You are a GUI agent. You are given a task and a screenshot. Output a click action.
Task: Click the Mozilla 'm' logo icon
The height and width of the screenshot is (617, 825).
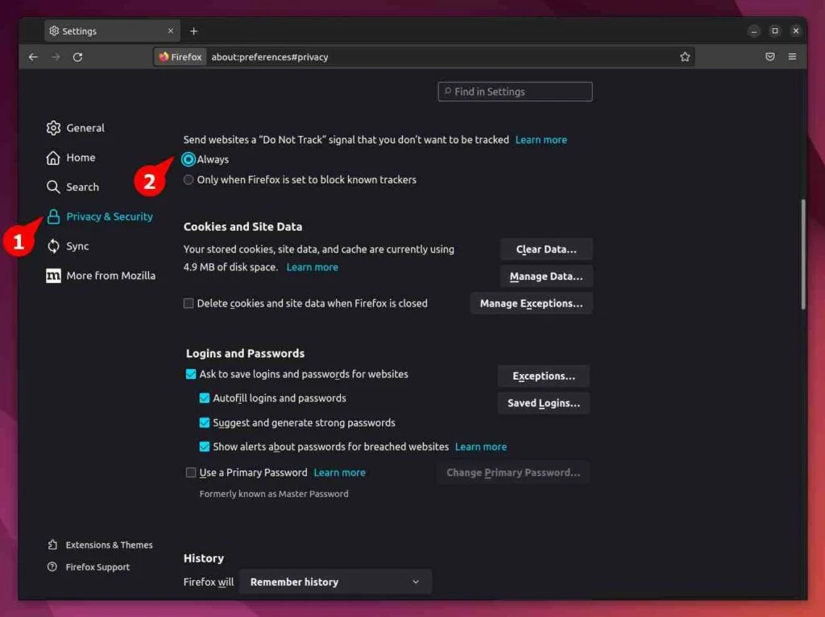[53, 275]
